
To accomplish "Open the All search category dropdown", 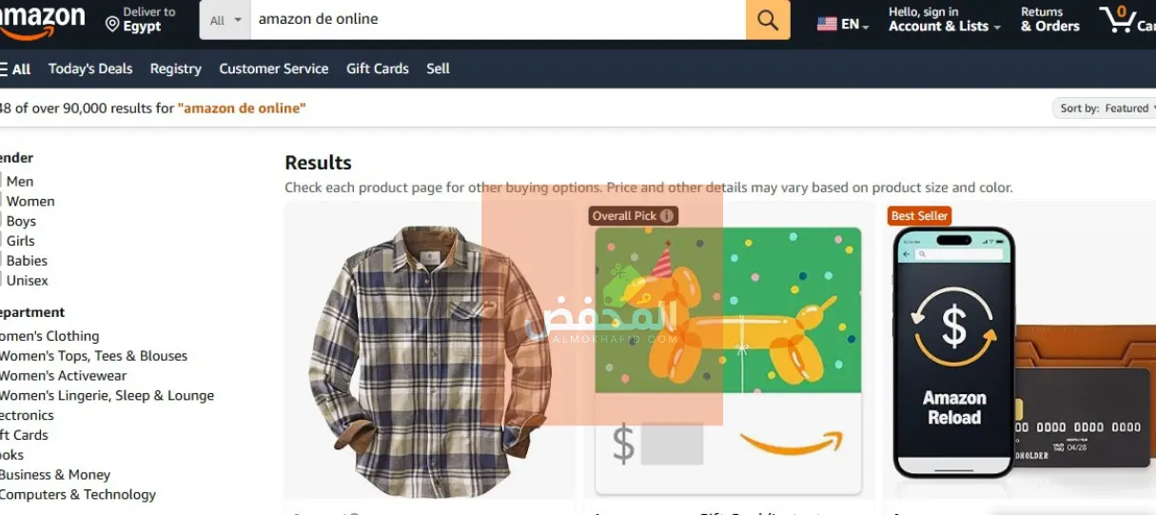I will pyautogui.click(x=225, y=20).
